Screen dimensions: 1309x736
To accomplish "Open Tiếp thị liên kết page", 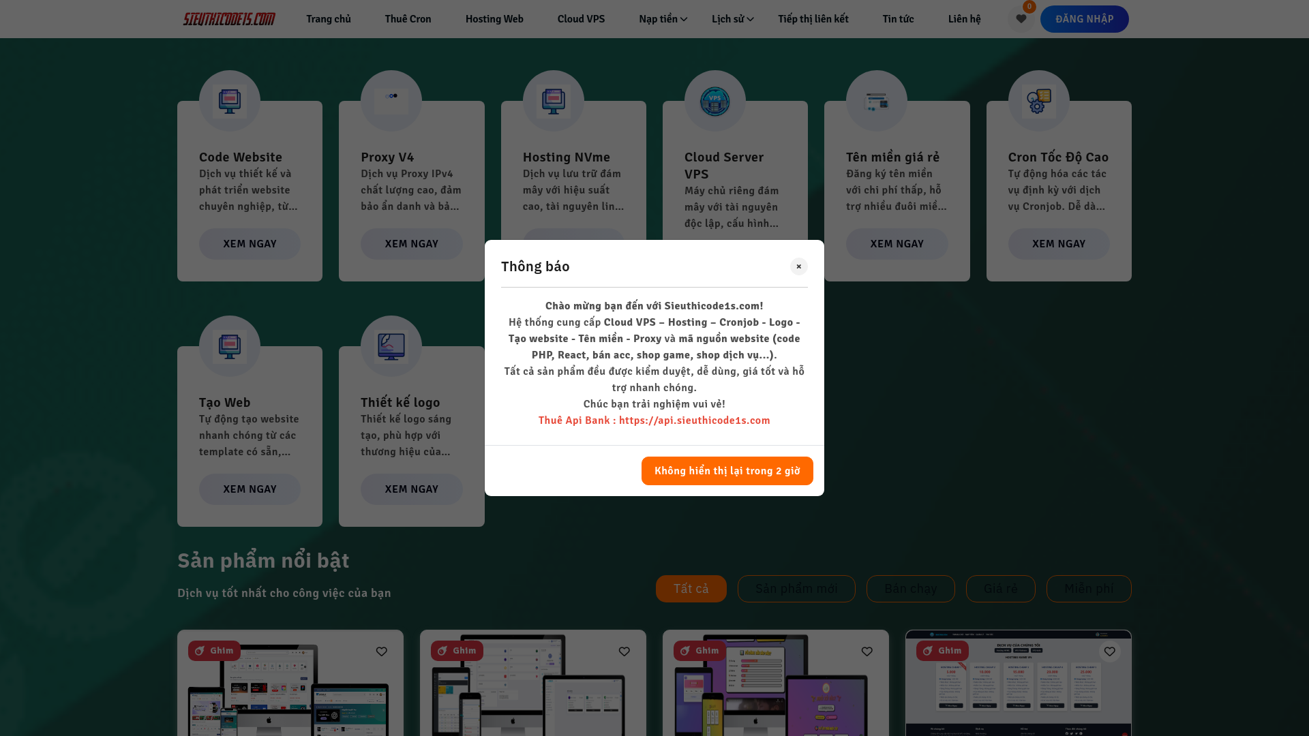I will pos(813,19).
